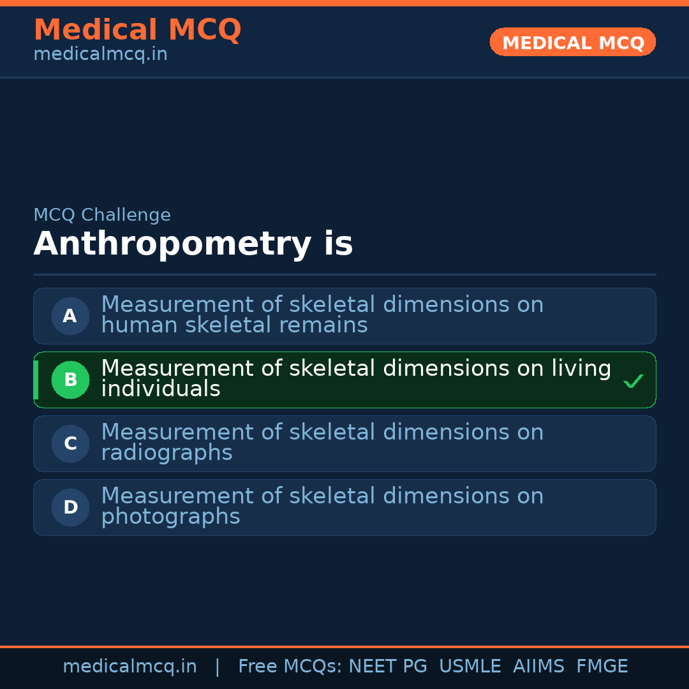Click the Medical MCQ title logo
Screen dimensions: 689x689
coord(137,30)
